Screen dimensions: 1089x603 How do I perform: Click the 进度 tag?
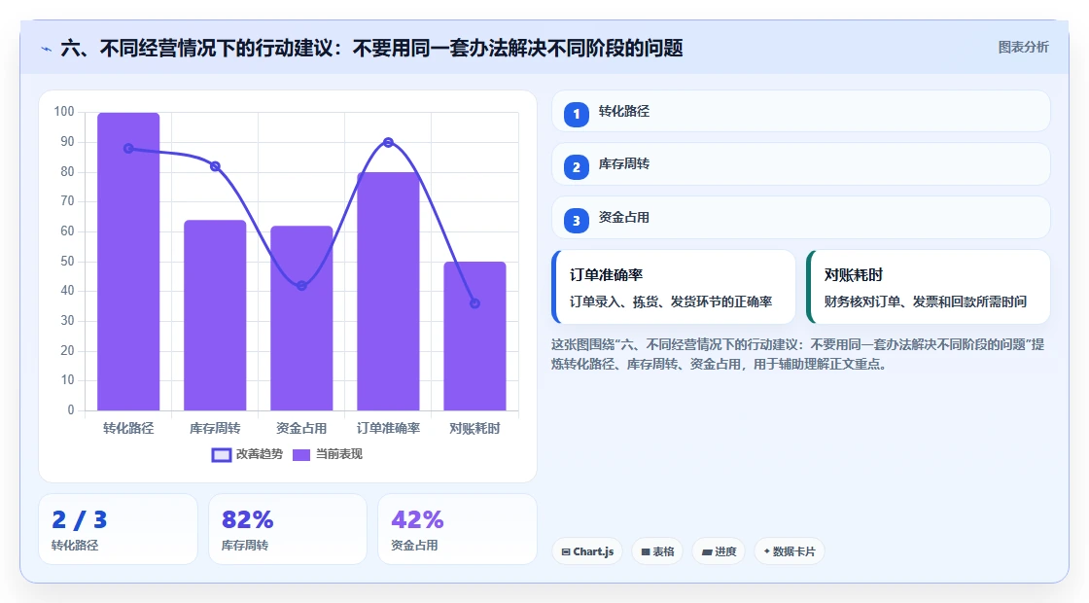coord(719,551)
